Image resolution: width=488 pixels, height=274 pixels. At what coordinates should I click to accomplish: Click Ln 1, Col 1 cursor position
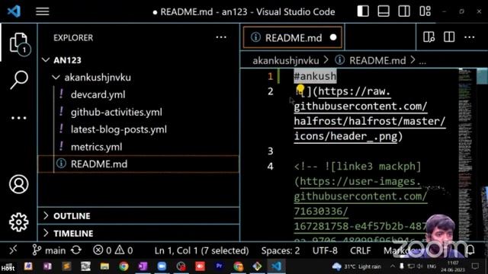click(201, 250)
